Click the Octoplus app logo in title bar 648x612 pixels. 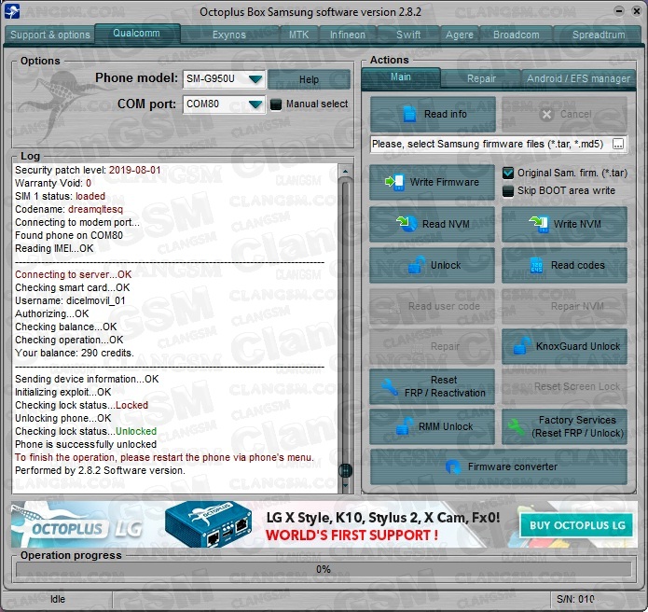click(x=11, y=11)
